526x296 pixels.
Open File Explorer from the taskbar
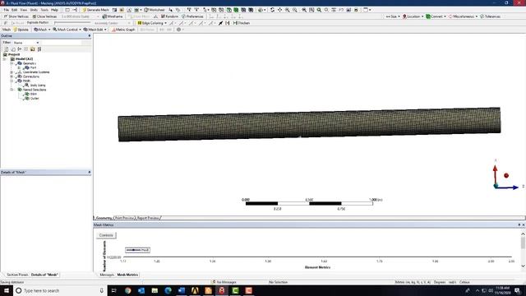[x=155, y=290]
